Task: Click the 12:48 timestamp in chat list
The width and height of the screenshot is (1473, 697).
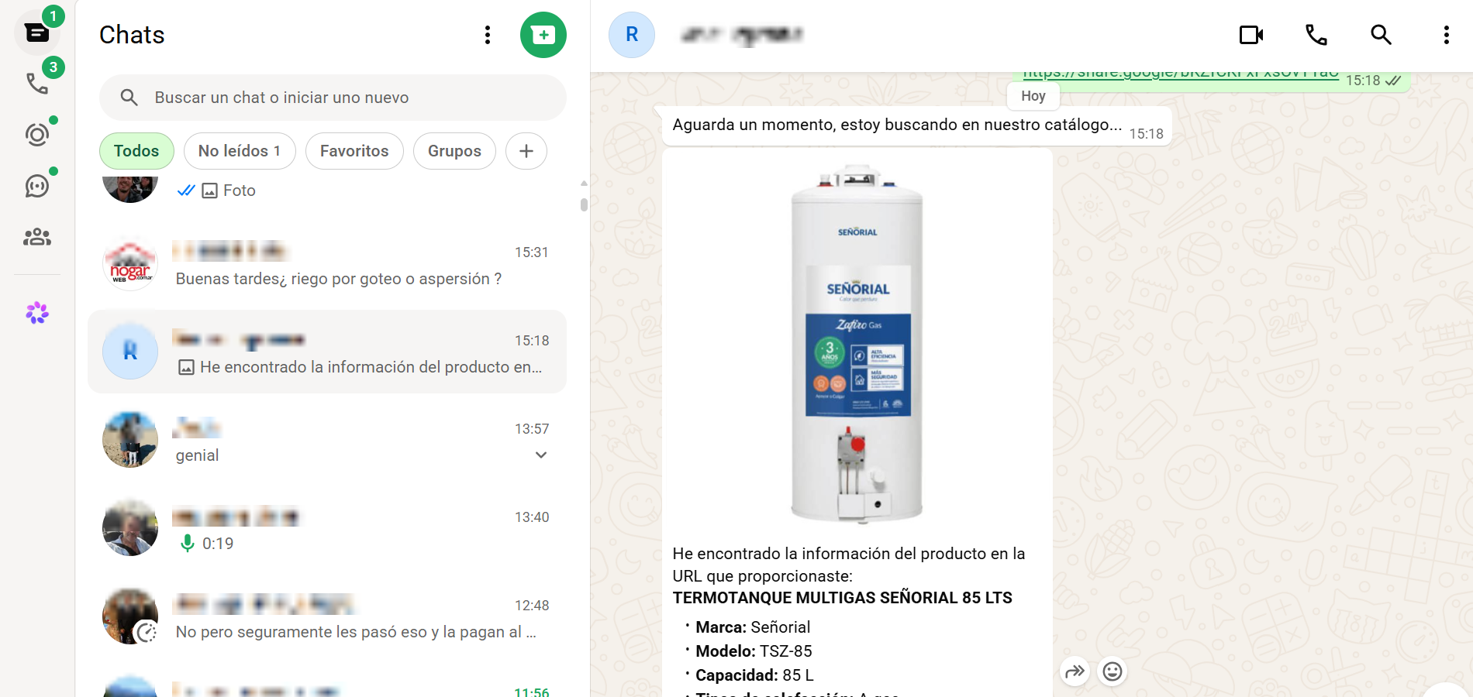Action: (x=532, y=606)
